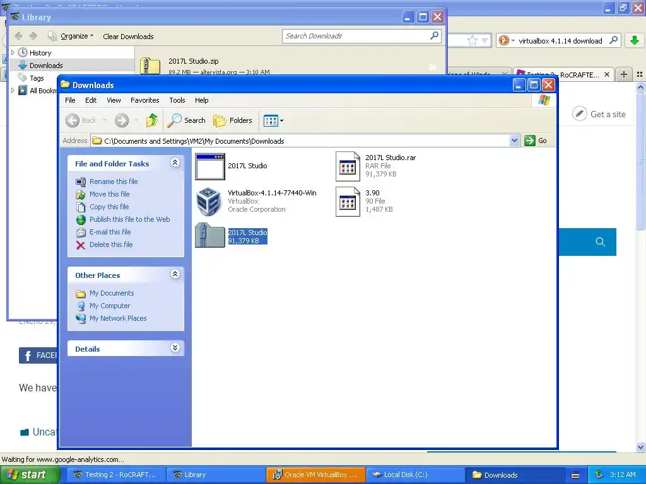
Task: Click the browser search magnifier icon
Action: (x=613, y=40)
